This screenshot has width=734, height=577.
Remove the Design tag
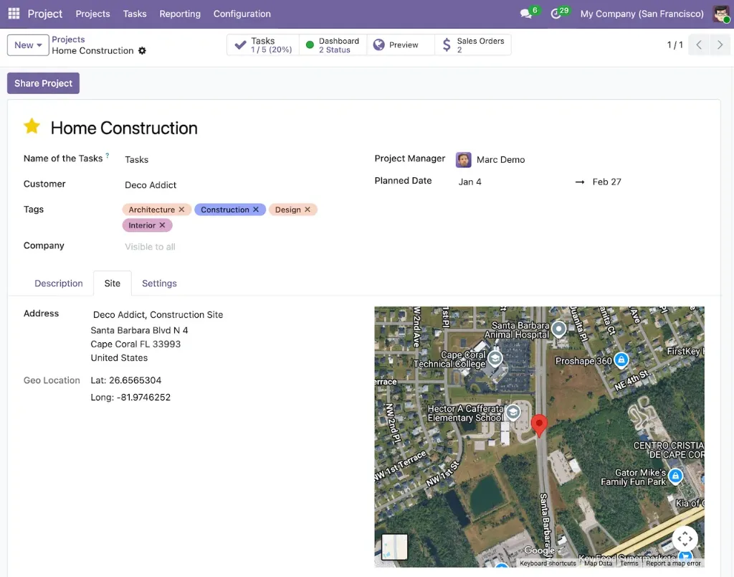coord(308,210)
